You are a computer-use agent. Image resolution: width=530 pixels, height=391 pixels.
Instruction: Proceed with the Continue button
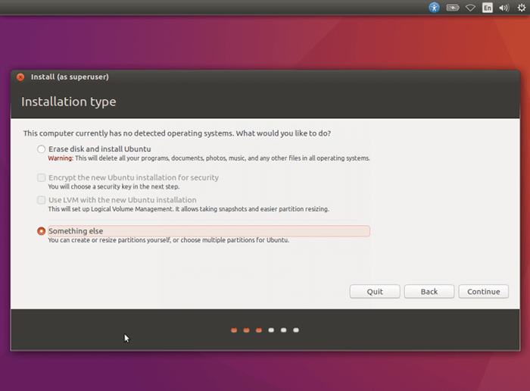484,292
